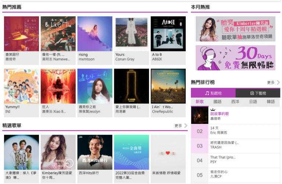Select the 新歌 chart category

[x=200, y=102]
